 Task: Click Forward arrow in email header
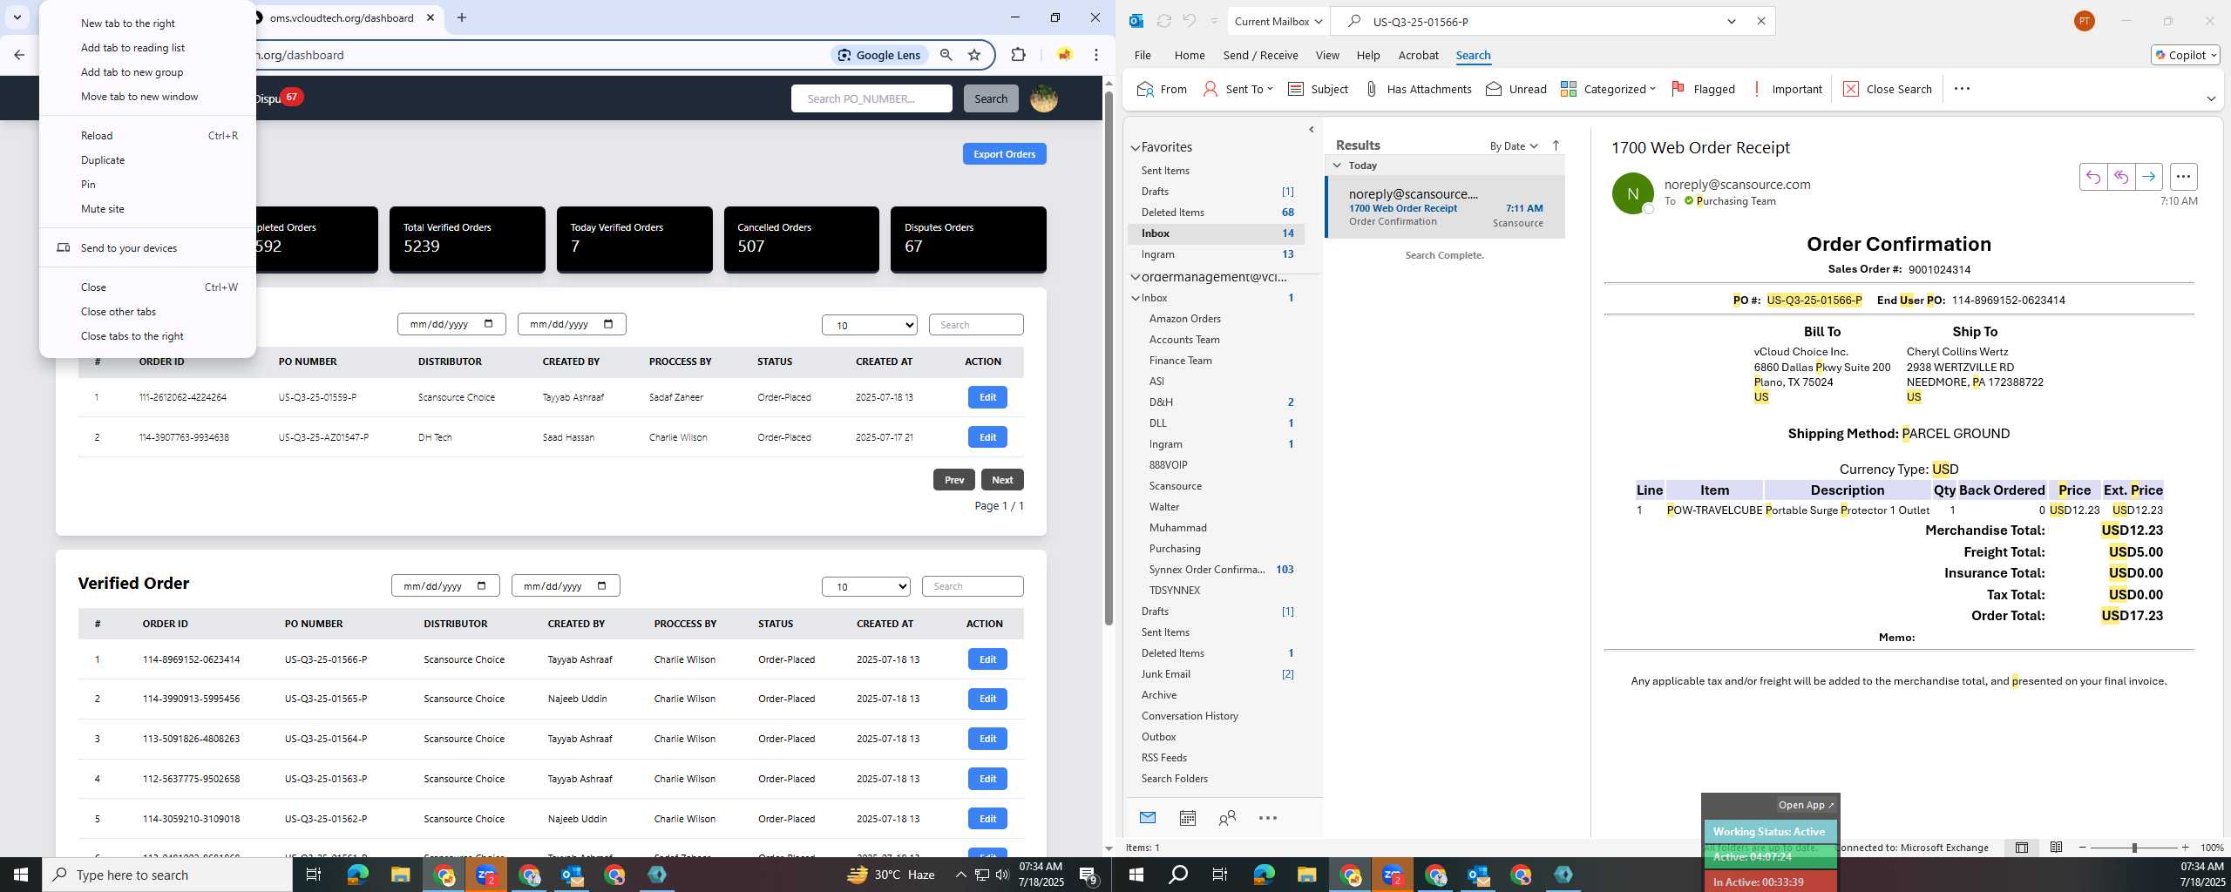click(2149, 177)
